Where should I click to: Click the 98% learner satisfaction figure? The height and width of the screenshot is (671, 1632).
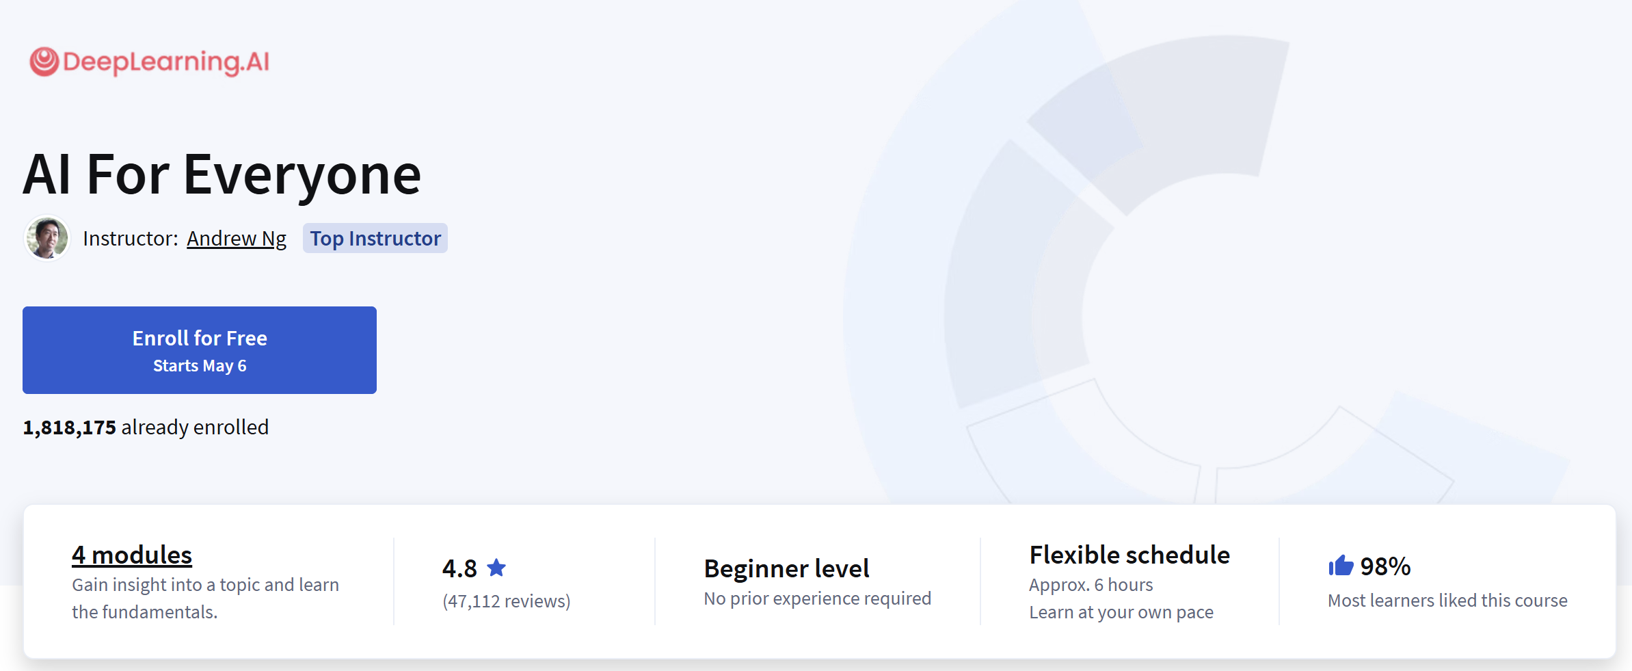pyautogui.click(x=1385, y=566)
